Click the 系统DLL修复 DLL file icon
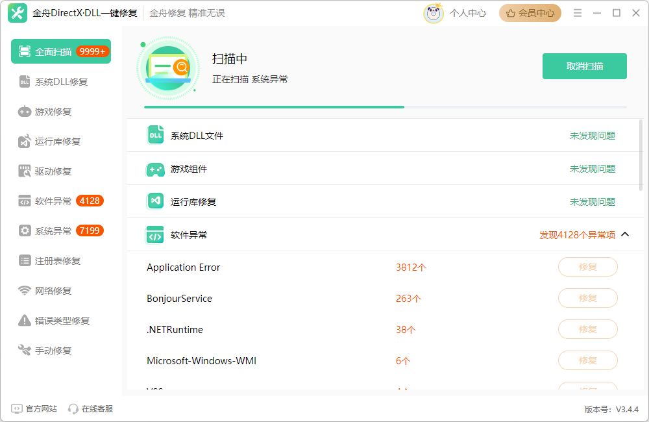 tap(25, 82)
